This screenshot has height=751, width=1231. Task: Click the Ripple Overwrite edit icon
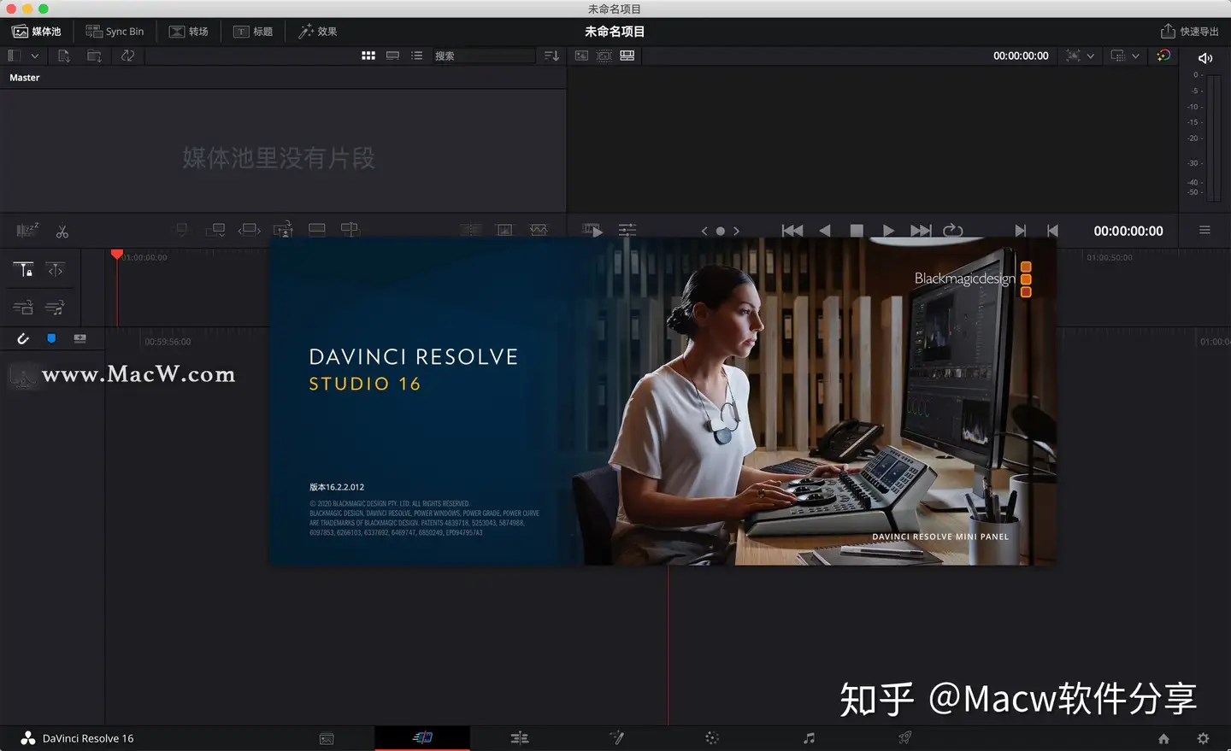(x=250, y=230)
